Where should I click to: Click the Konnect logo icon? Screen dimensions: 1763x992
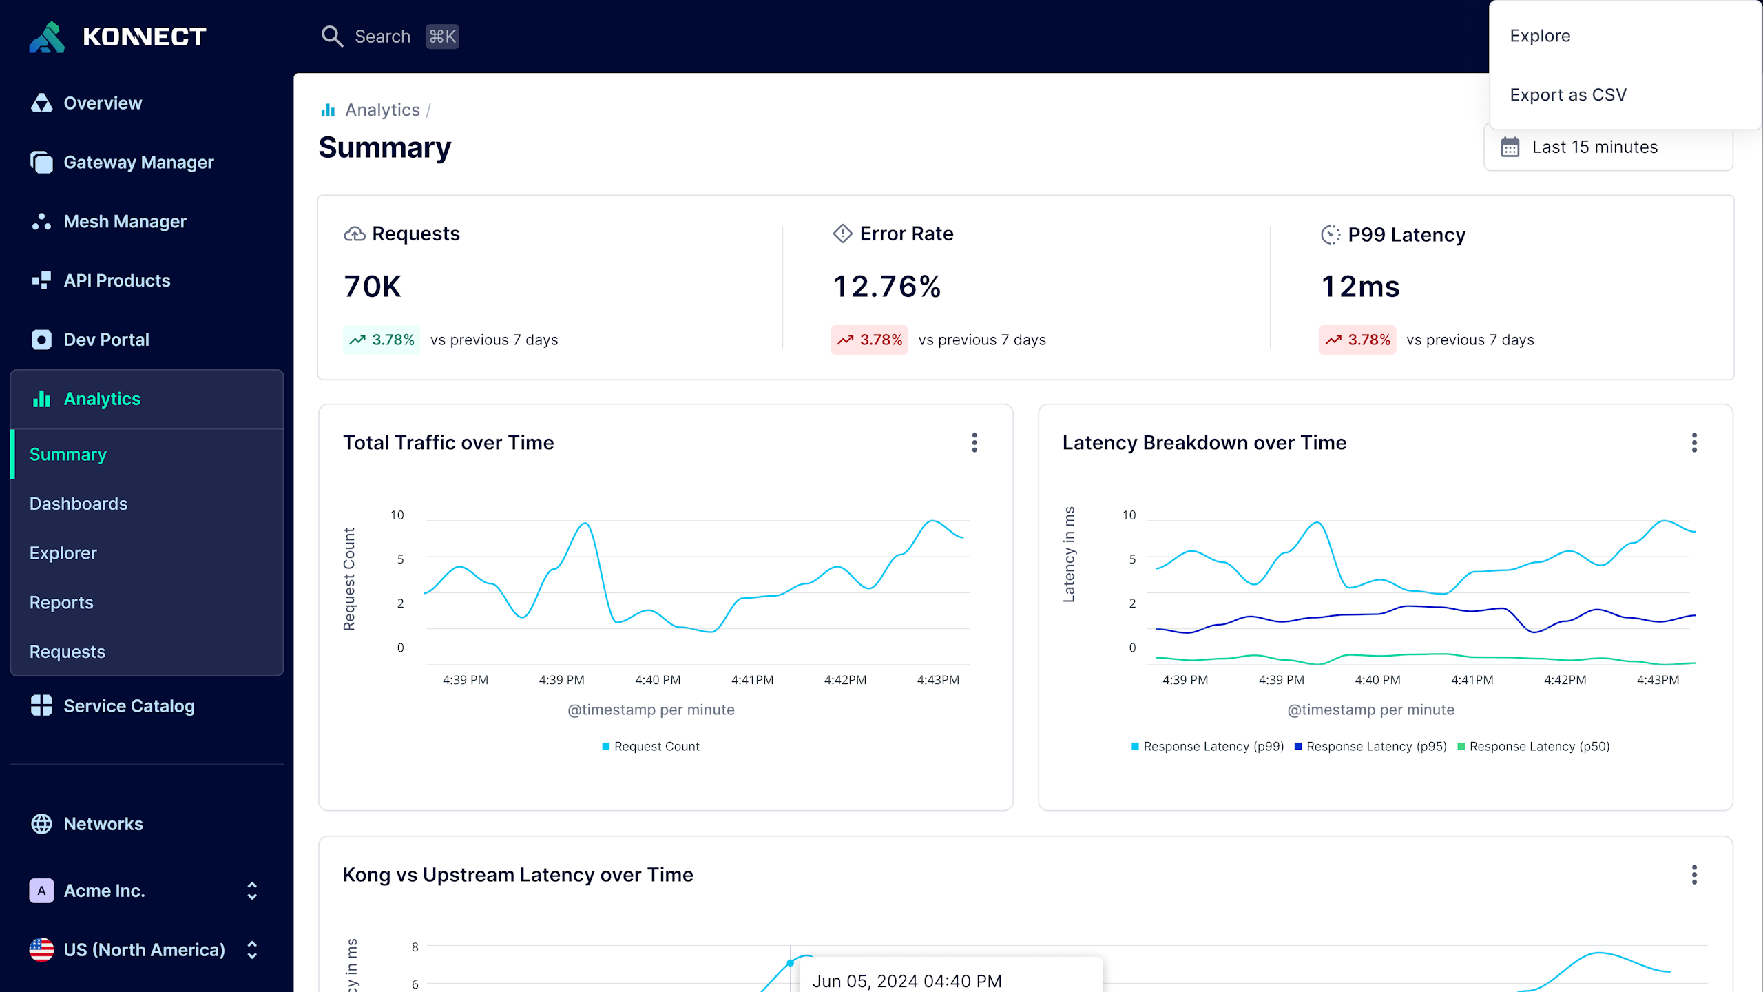(x=47, y=37)
